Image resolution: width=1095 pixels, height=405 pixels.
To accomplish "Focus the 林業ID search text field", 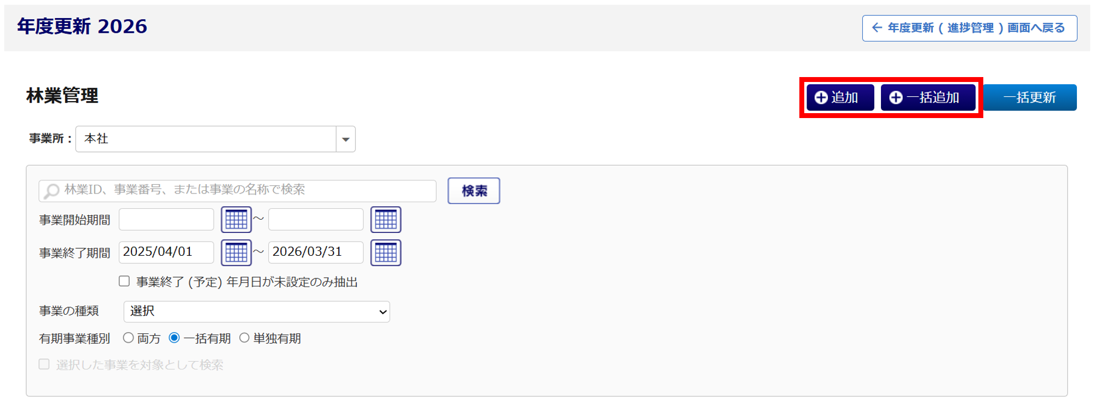I will [246, 190].
